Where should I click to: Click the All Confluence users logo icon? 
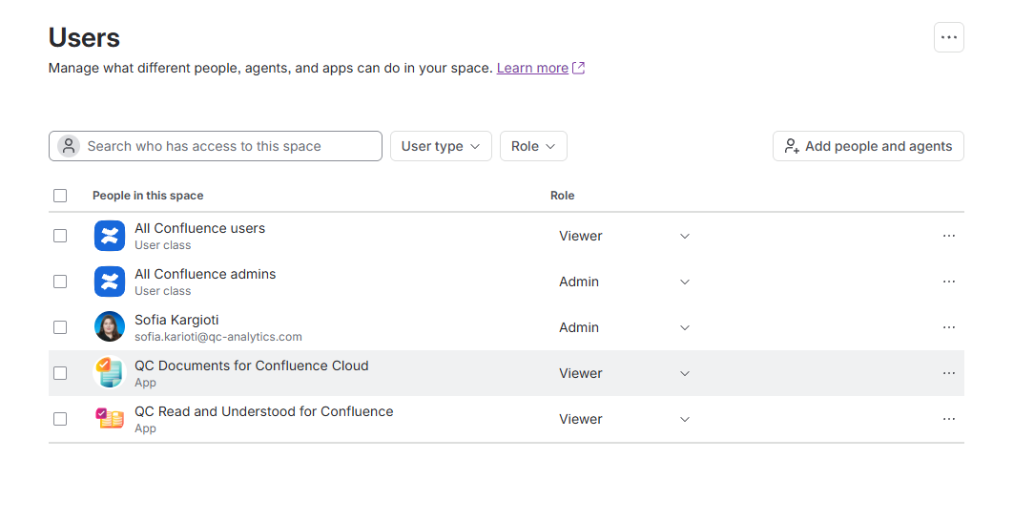coord(110,236)
